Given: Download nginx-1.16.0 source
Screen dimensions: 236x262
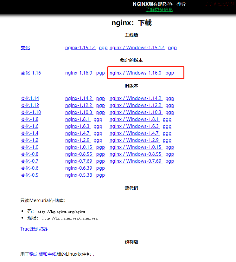Looking at the screenshot, I should [x=79, y=73].
